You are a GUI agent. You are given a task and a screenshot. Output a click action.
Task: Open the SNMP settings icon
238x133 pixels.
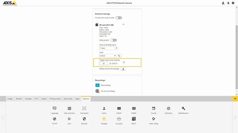click(134, 108)
